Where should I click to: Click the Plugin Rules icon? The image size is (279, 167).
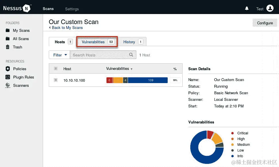click(8, 77)
